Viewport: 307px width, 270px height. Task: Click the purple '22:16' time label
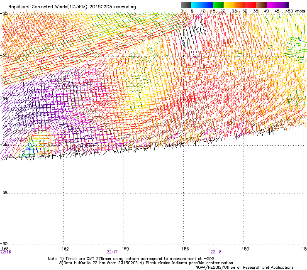pos(6,252)
